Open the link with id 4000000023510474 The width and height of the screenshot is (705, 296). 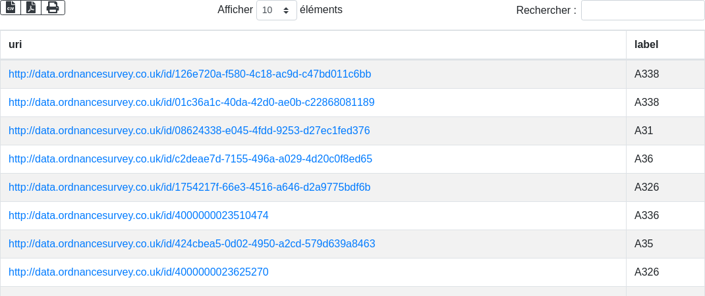point(138,216)
